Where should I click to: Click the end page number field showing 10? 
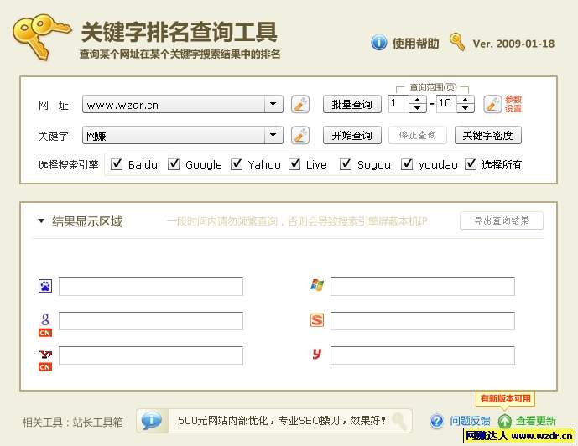click(446, 104)
